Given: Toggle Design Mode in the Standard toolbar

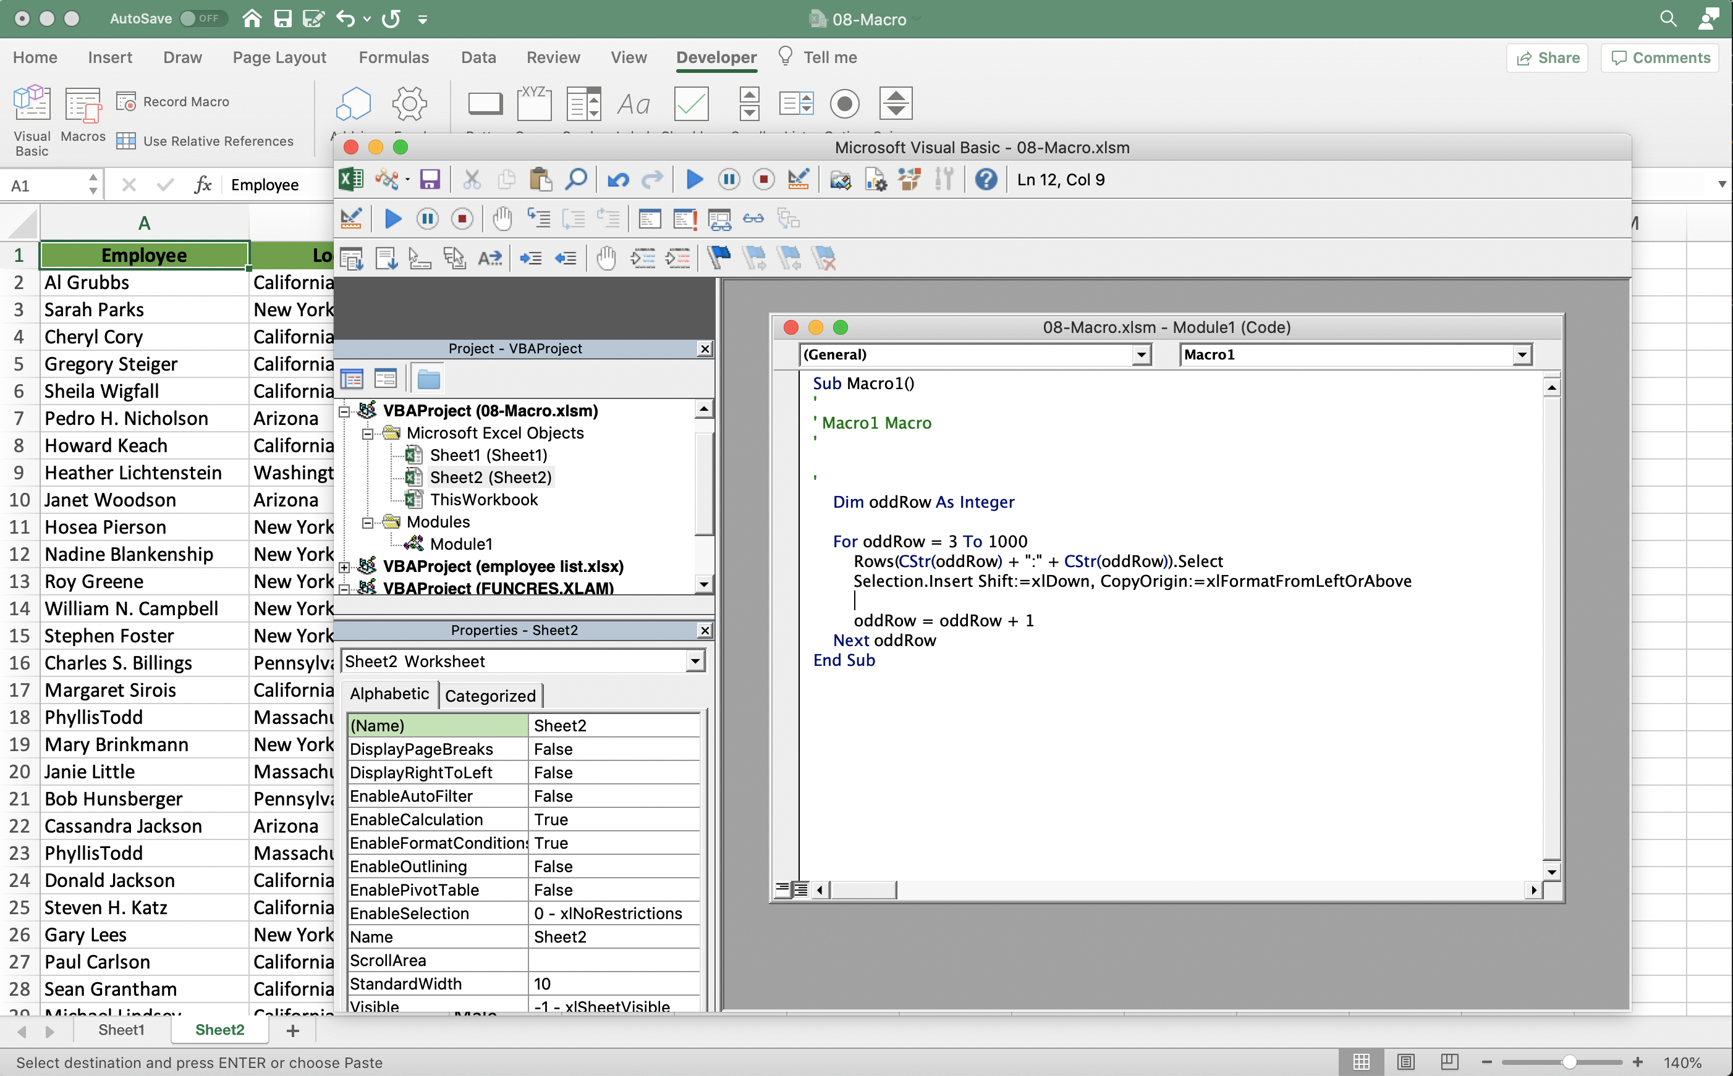Looking at the screenshot, I should click(799, 179).
